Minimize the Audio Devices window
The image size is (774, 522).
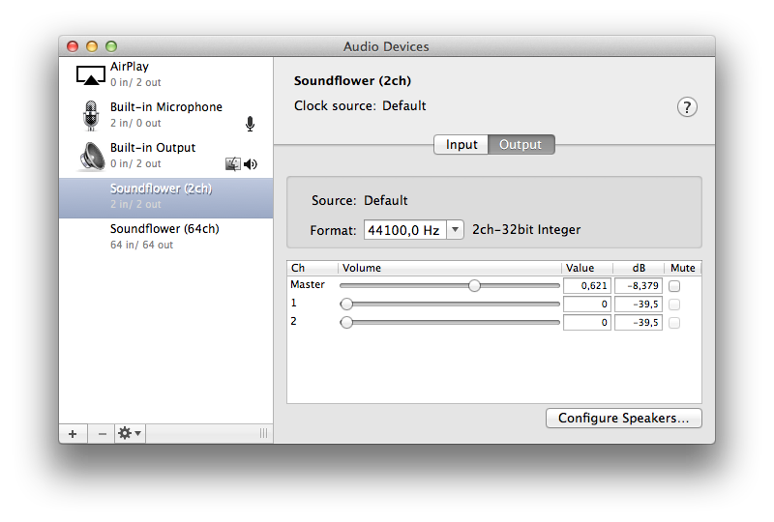pyautogui.click(x=92, y=46)
